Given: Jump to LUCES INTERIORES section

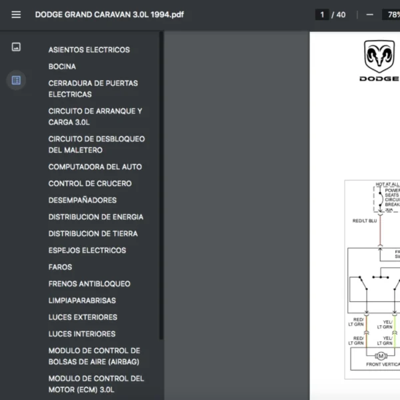Looking at the screenshot, I should [82, 334].
